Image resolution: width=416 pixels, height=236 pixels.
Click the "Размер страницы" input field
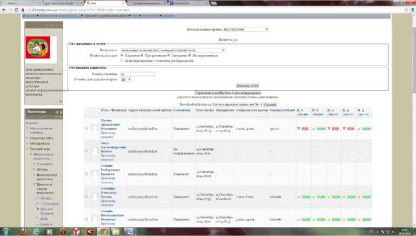pyautogui.click(x=137, y=74)
